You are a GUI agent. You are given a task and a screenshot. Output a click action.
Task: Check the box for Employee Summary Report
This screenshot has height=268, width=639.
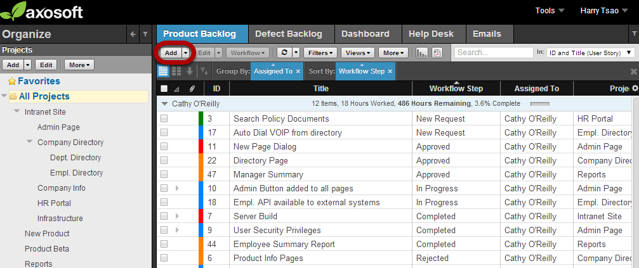pos(164,244)
